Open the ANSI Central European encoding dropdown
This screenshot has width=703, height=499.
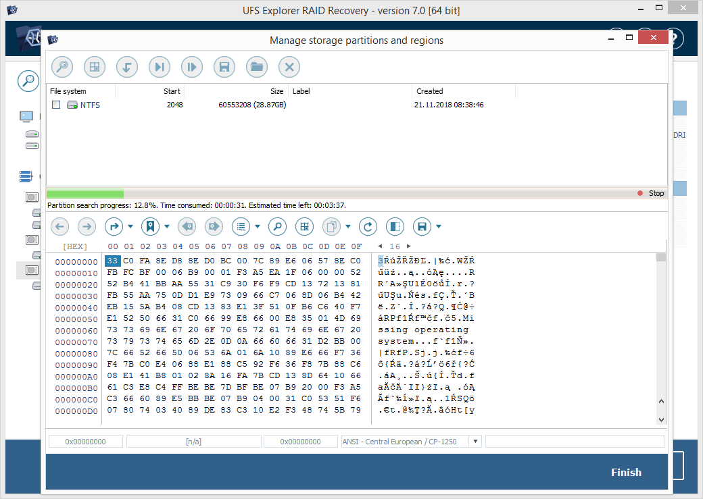475,442
